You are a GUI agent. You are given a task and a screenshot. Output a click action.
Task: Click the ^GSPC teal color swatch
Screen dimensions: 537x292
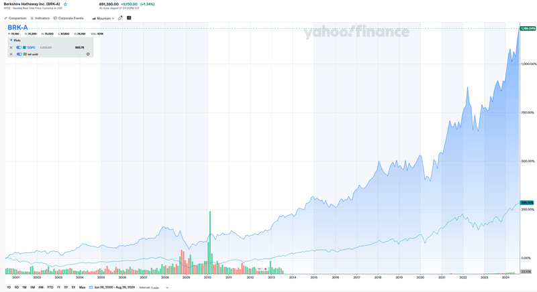point(24,48)
